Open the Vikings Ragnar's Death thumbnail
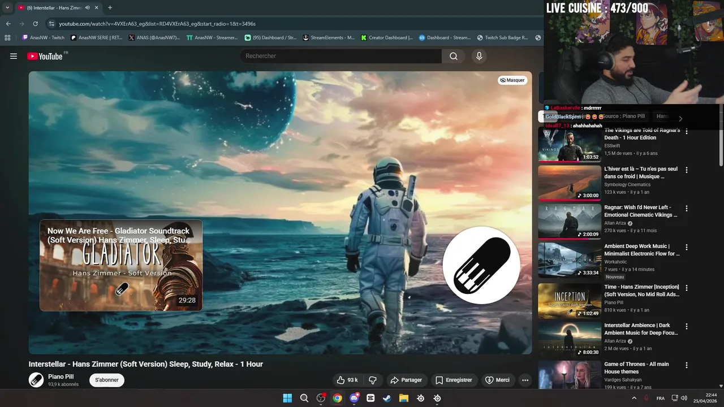The height and width of the screenshot is (407, 724). [570, 144]
